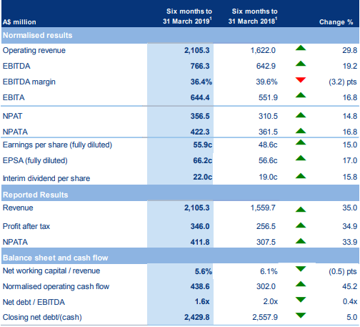Click the arrow for Closing net debt/(cash)

pyautogui.click(x=301, y=316)
